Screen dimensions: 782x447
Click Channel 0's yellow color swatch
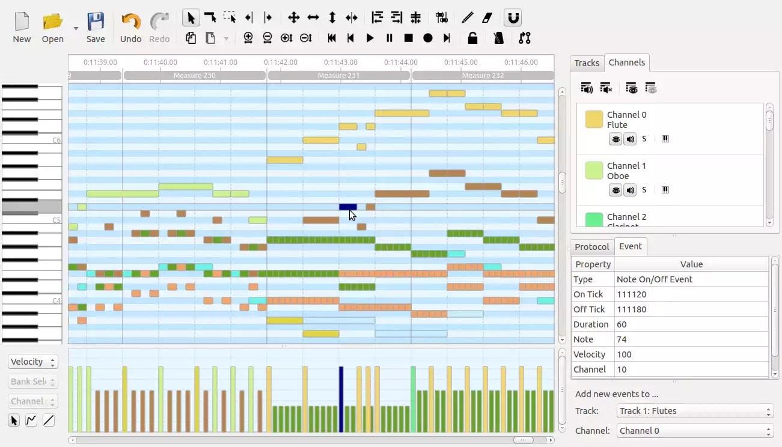click(593, 119)
